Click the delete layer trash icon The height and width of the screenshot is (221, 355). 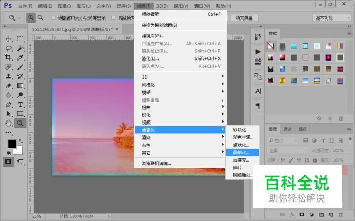pos(341,215)
